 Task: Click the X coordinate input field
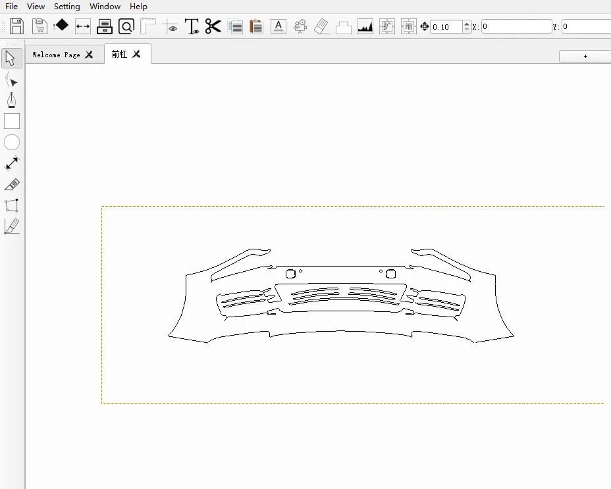click(516, 27)
